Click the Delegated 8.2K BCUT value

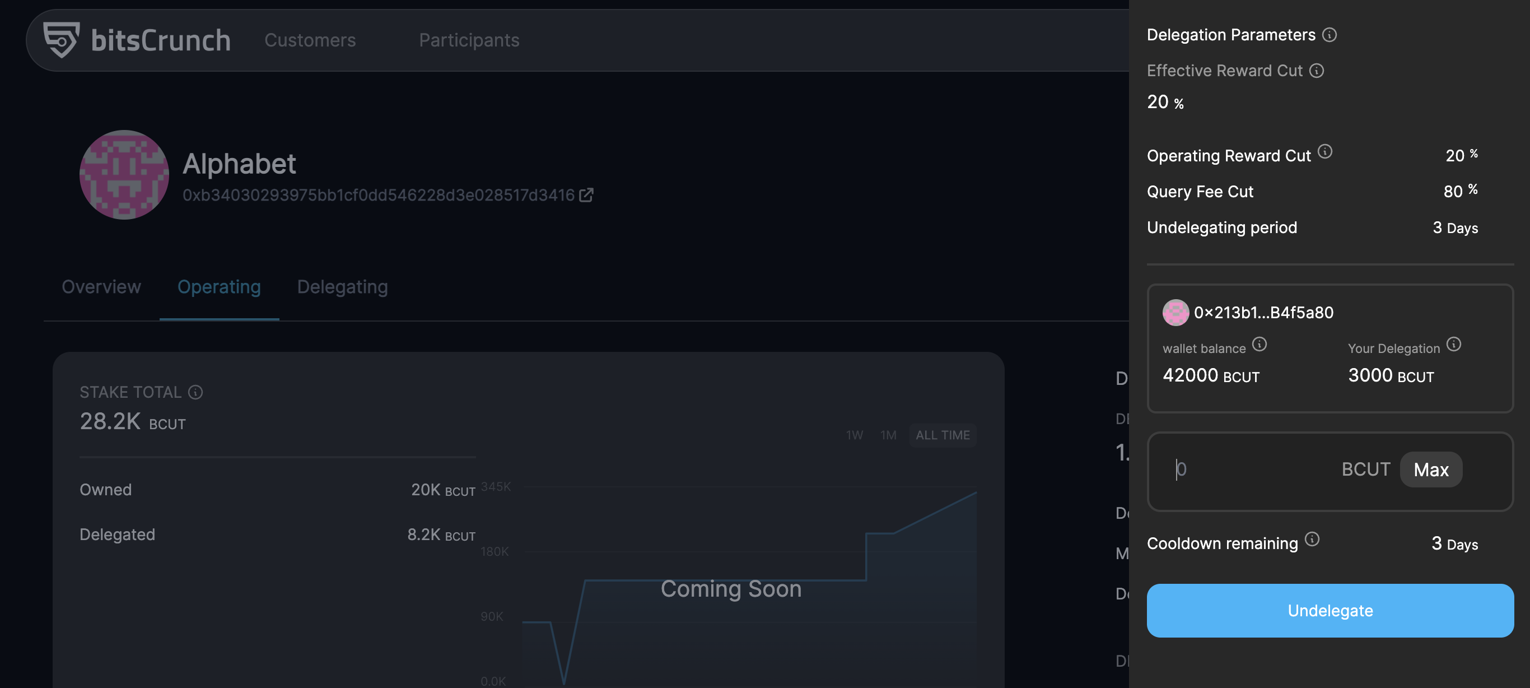click(x=441, y=534)
